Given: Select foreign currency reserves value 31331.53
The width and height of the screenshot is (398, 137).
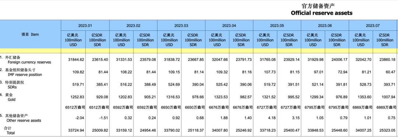Looking at the screenshot, I should click(125, 60).
